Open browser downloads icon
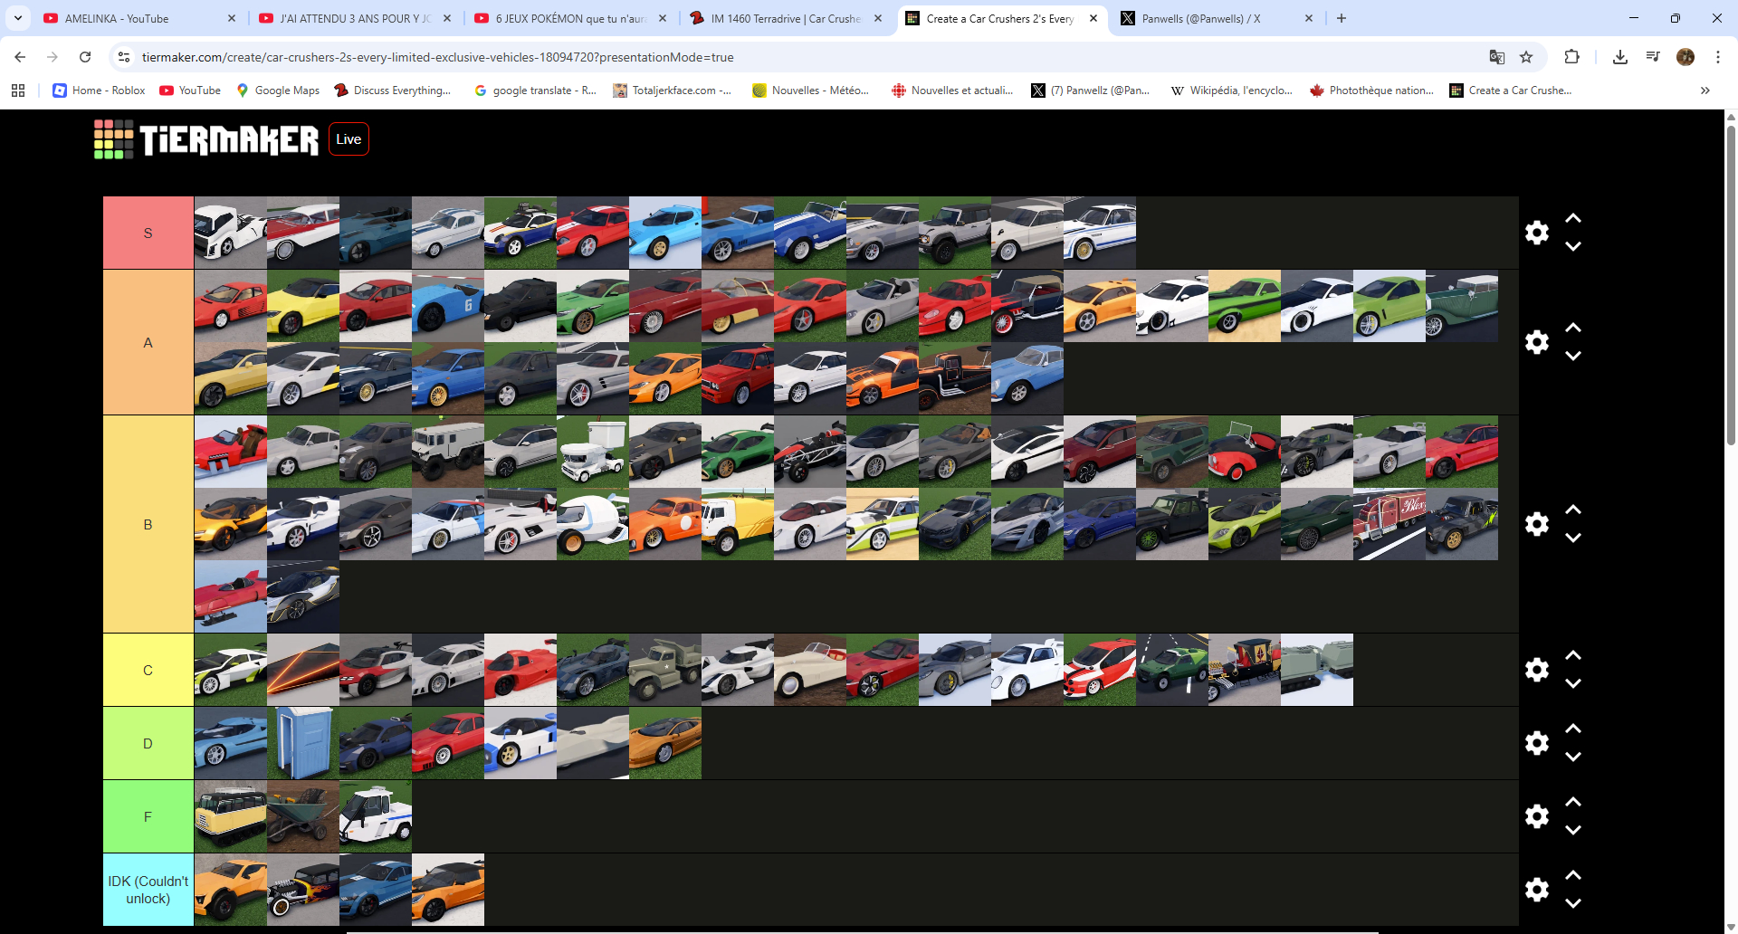1738x934 pixels. 1619,57
